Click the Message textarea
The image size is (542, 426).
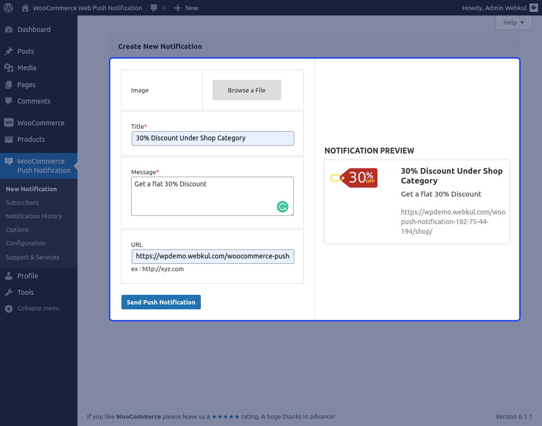tap(212, 197)
